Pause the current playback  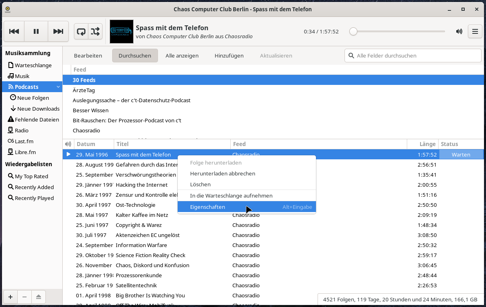36,31
